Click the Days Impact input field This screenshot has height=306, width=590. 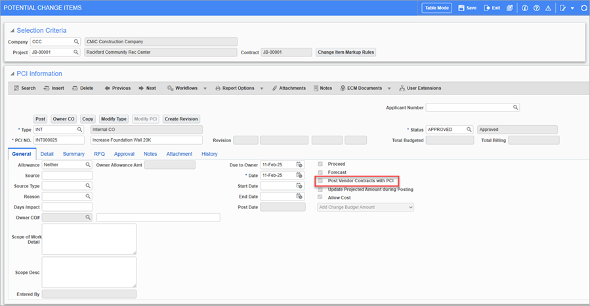point(68,207)
